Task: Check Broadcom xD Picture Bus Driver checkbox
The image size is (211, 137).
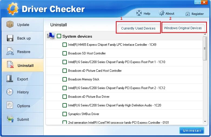Action: click(x=65, y=97)
